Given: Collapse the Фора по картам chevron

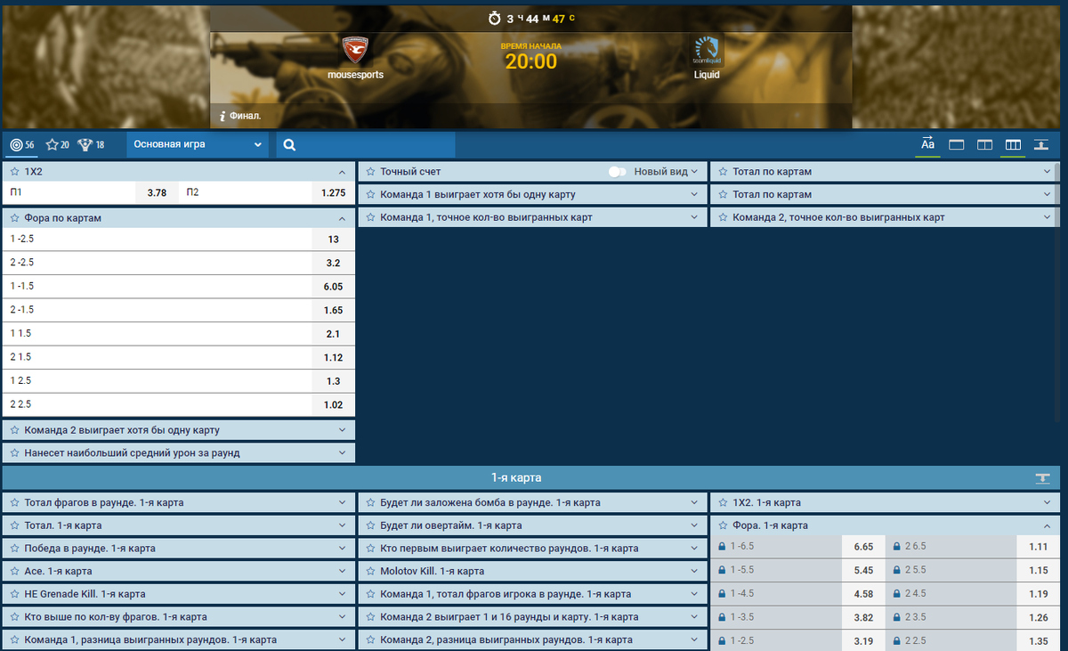Looking at the screenshot, I should coord(342,218).
